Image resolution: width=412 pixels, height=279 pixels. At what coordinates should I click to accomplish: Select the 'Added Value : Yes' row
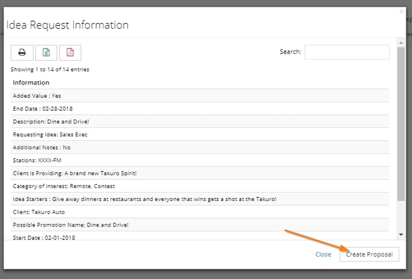coord(200,96)
